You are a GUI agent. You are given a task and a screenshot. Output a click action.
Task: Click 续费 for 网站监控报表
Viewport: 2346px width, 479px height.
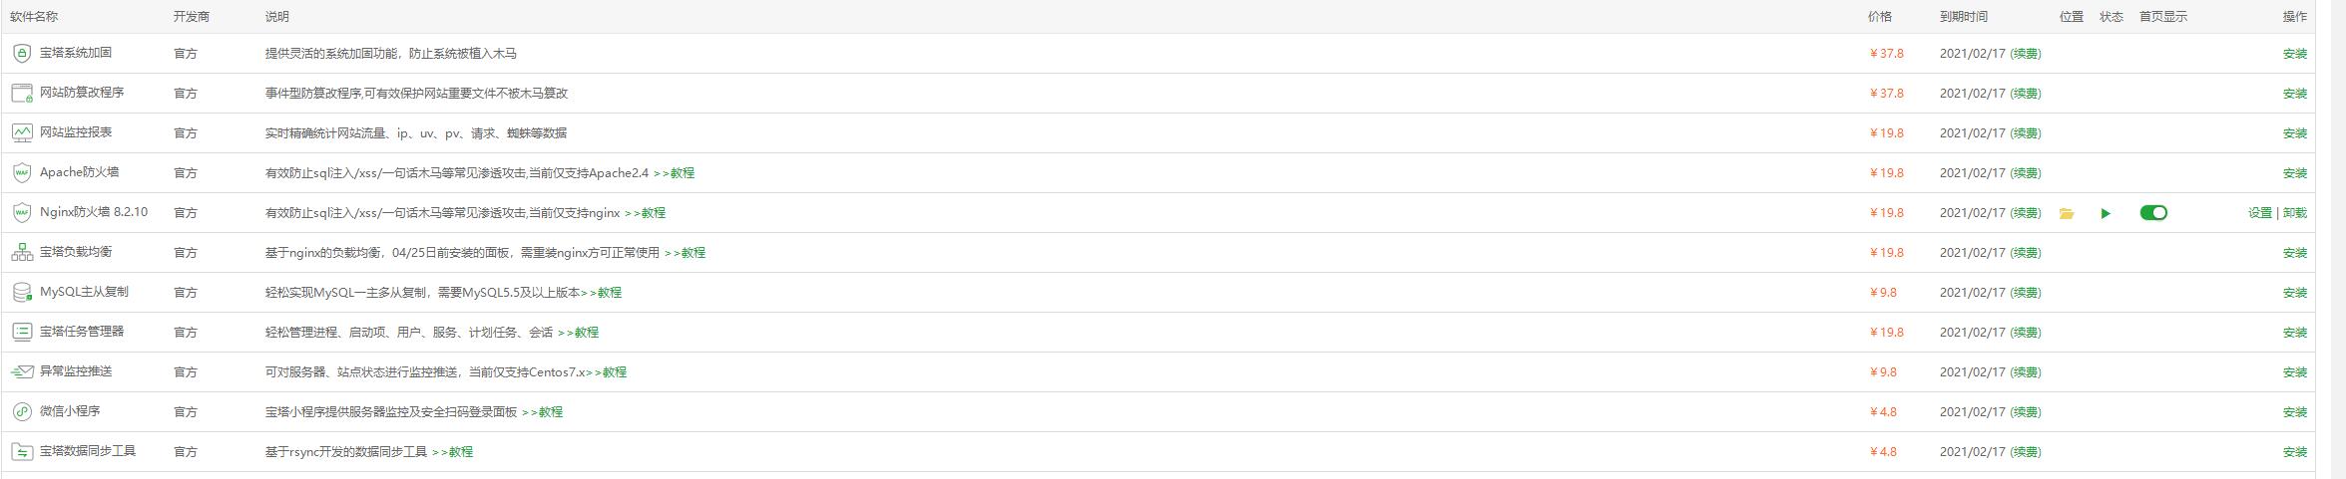tap(2026, 133)
